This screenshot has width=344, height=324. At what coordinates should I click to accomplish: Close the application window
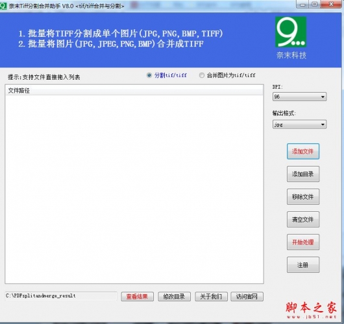click(x=331, y=5)
